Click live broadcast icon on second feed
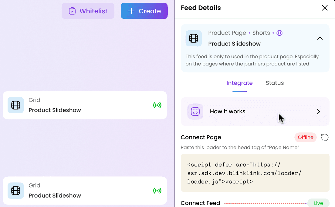335x207 pixels. (157, 191)
